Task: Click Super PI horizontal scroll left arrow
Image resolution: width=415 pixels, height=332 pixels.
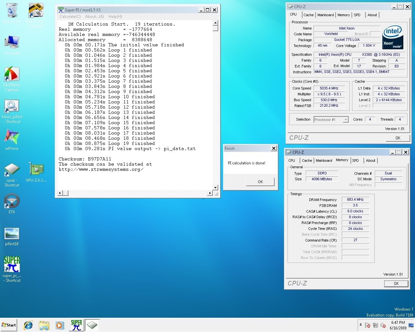Action: (x=60, y=193)
